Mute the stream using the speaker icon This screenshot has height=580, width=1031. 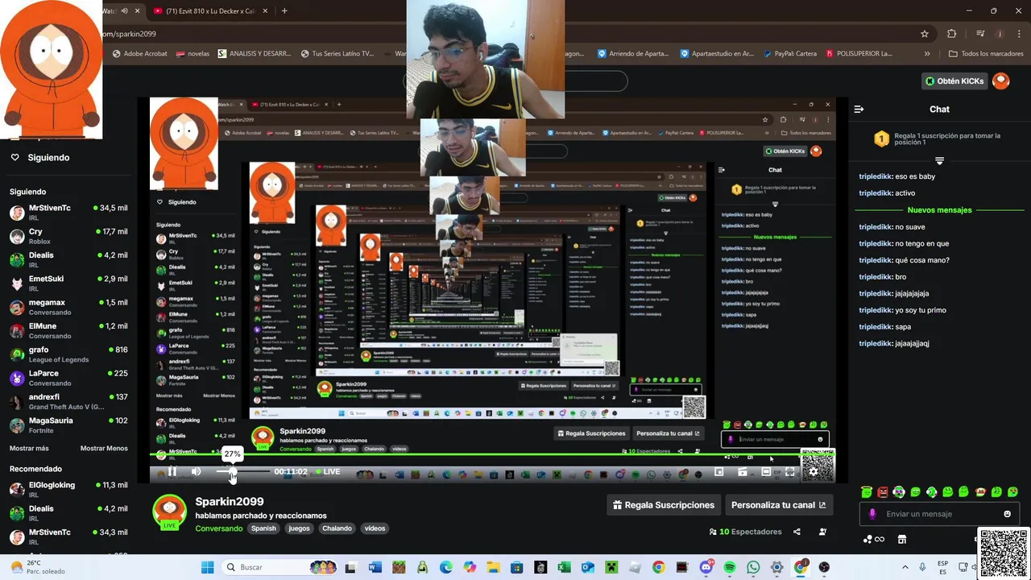pos(196,472)
